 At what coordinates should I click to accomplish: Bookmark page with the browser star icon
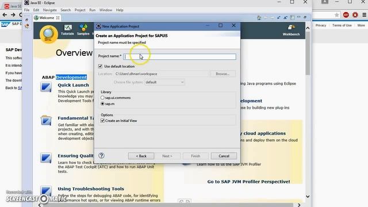[x=336, y=15]
